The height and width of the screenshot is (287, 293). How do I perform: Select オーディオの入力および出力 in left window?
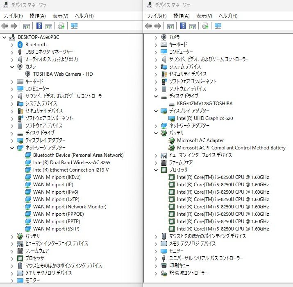52,59
